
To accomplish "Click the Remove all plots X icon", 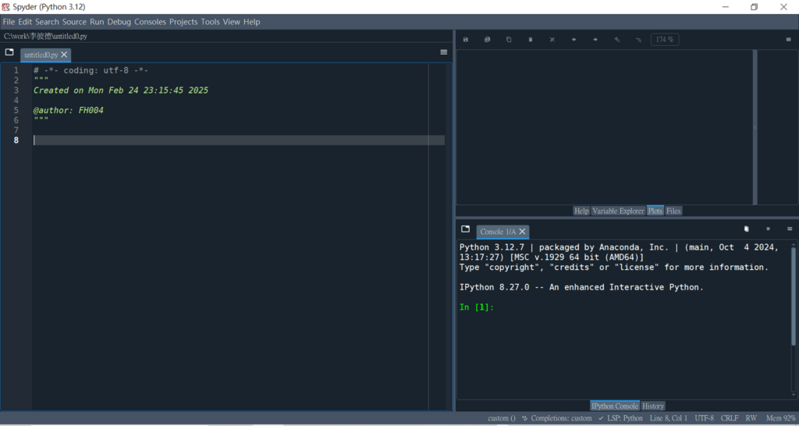I will pos(552,39).
